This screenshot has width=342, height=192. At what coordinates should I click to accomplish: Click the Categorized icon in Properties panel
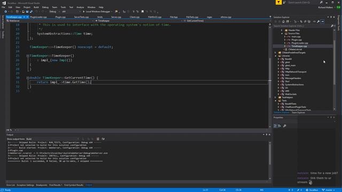point(275,126)
